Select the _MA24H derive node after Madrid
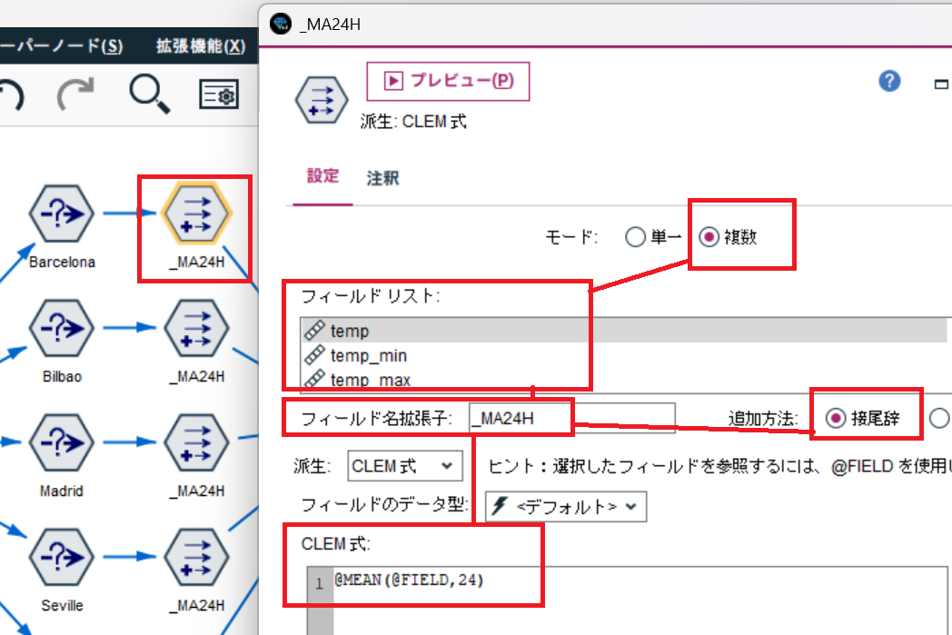 tap(196, 443)
